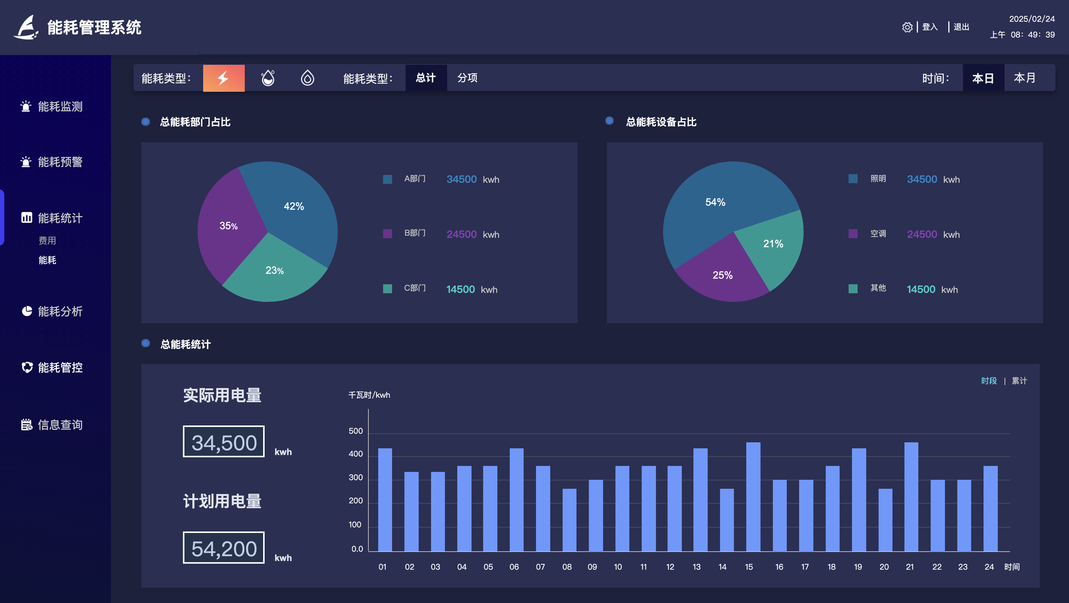Image resolution: width=1069 pixels, height=603 pixels.
Task: Select the electricity lightning energy type icon
Action: click(224, 78)
